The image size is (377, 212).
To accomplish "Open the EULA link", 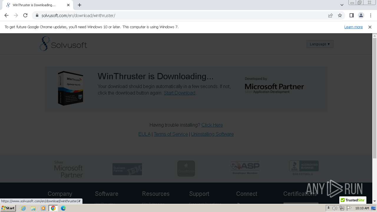I will click(144, 134).
